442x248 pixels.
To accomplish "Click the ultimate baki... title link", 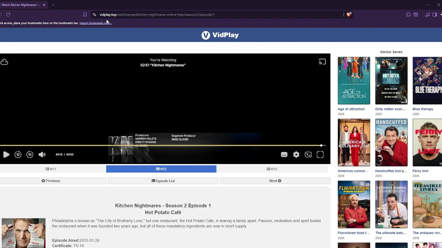I will click(x=391, y=233).
